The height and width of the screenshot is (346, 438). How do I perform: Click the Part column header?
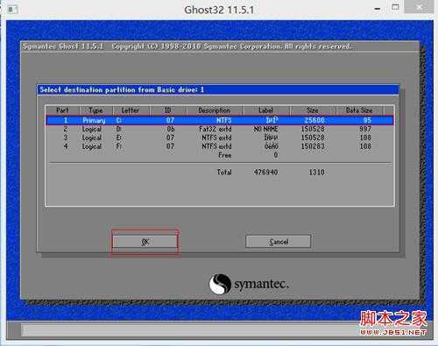62,110
